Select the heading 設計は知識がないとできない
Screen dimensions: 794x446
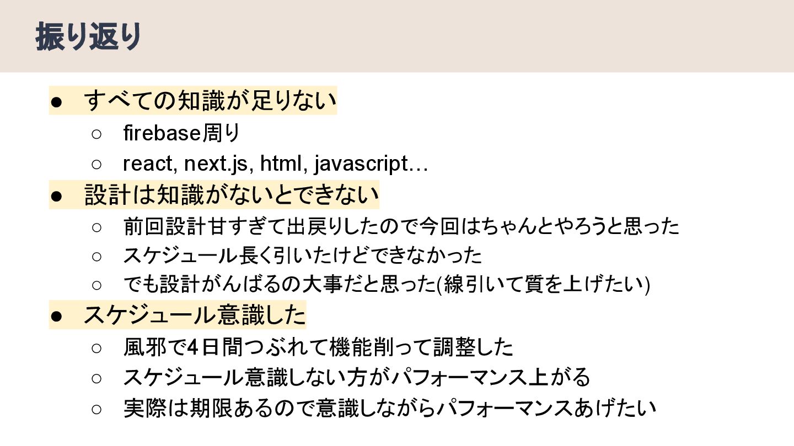(232, 195)
